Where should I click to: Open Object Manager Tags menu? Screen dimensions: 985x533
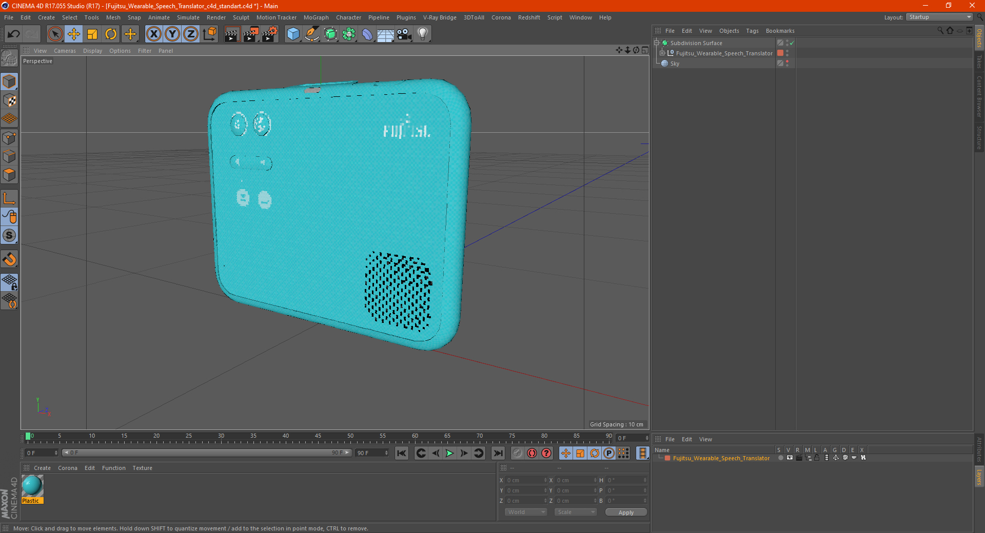pos(752,31)
